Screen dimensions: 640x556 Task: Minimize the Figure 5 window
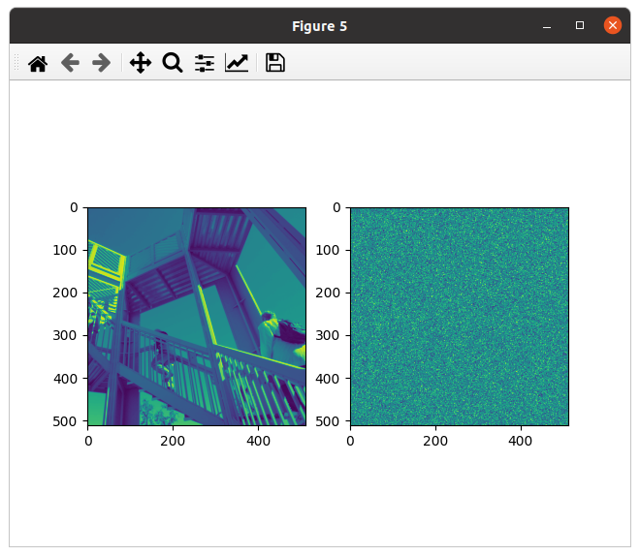(x=548, y=26)
